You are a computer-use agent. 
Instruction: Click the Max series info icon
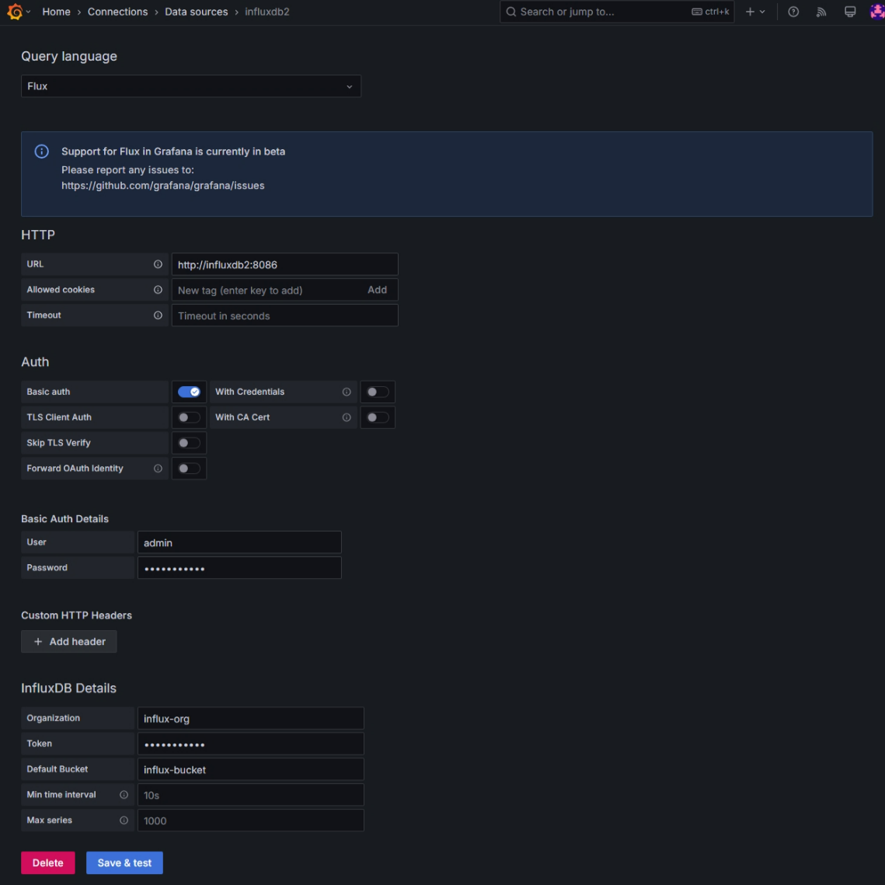click(x=124, y=820)
